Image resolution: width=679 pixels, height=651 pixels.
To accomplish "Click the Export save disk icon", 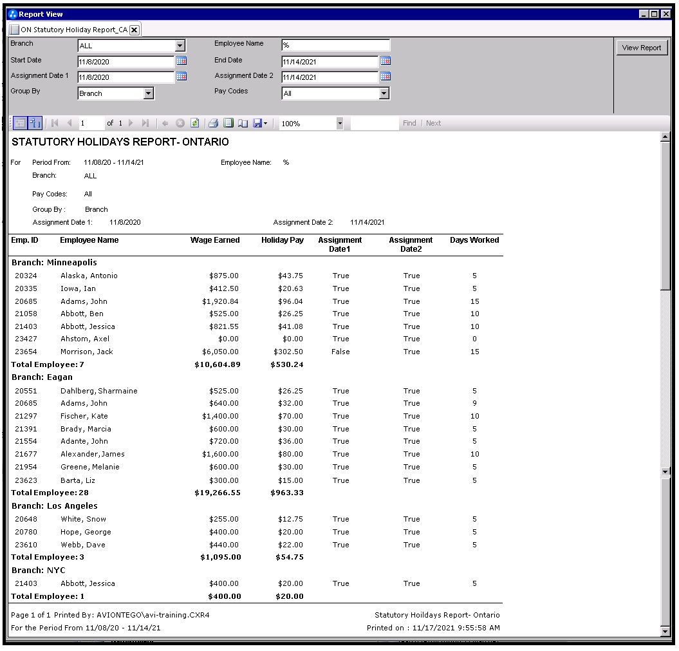I will (257, 123).
